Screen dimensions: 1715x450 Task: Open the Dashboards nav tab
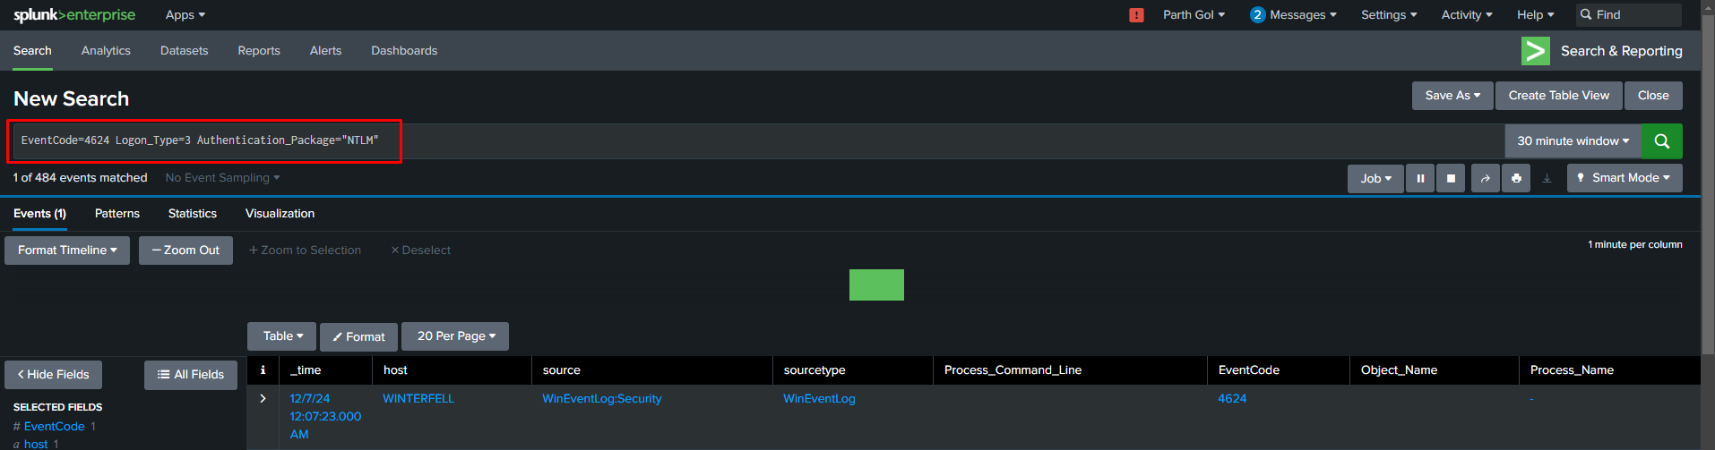[x=404, y=51]
